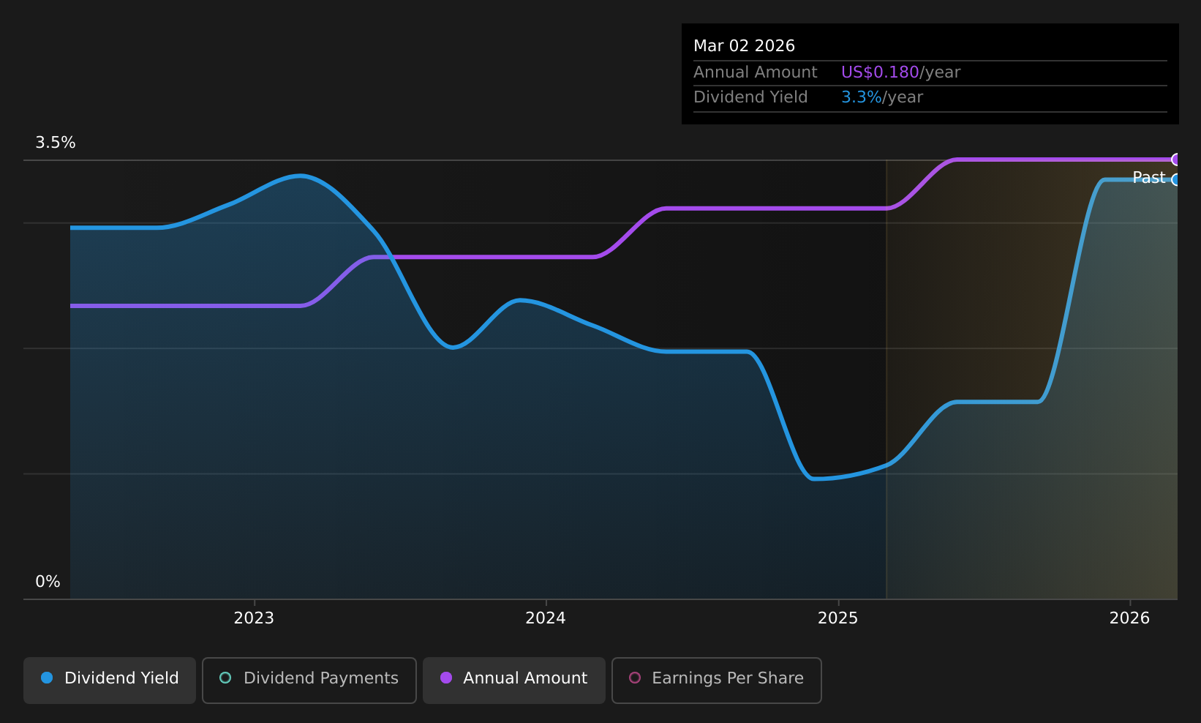The height and width of the screenshot is (723, 1201).
Task: Click the 3.5% y-axis label
Action: [x=56, y=143]
